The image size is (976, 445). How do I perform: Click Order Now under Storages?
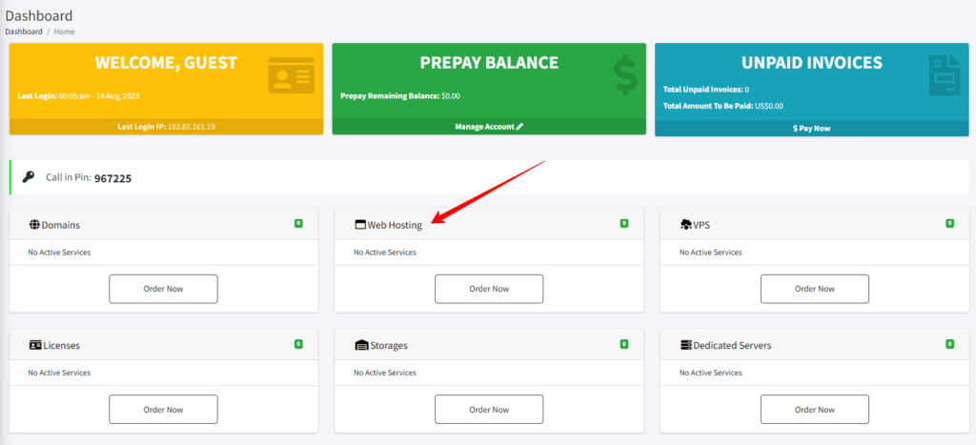click(489, 409)
